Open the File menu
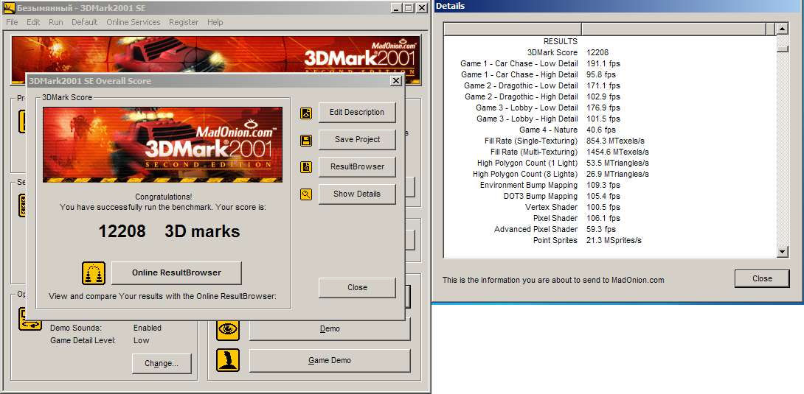This screenshot has height=394, width=804. pos(12,22)
